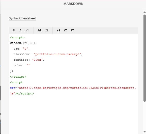Click the scrollbar down arrow
Screen dimensions: 146x134
pyautogui.click(x=144, y=132)
